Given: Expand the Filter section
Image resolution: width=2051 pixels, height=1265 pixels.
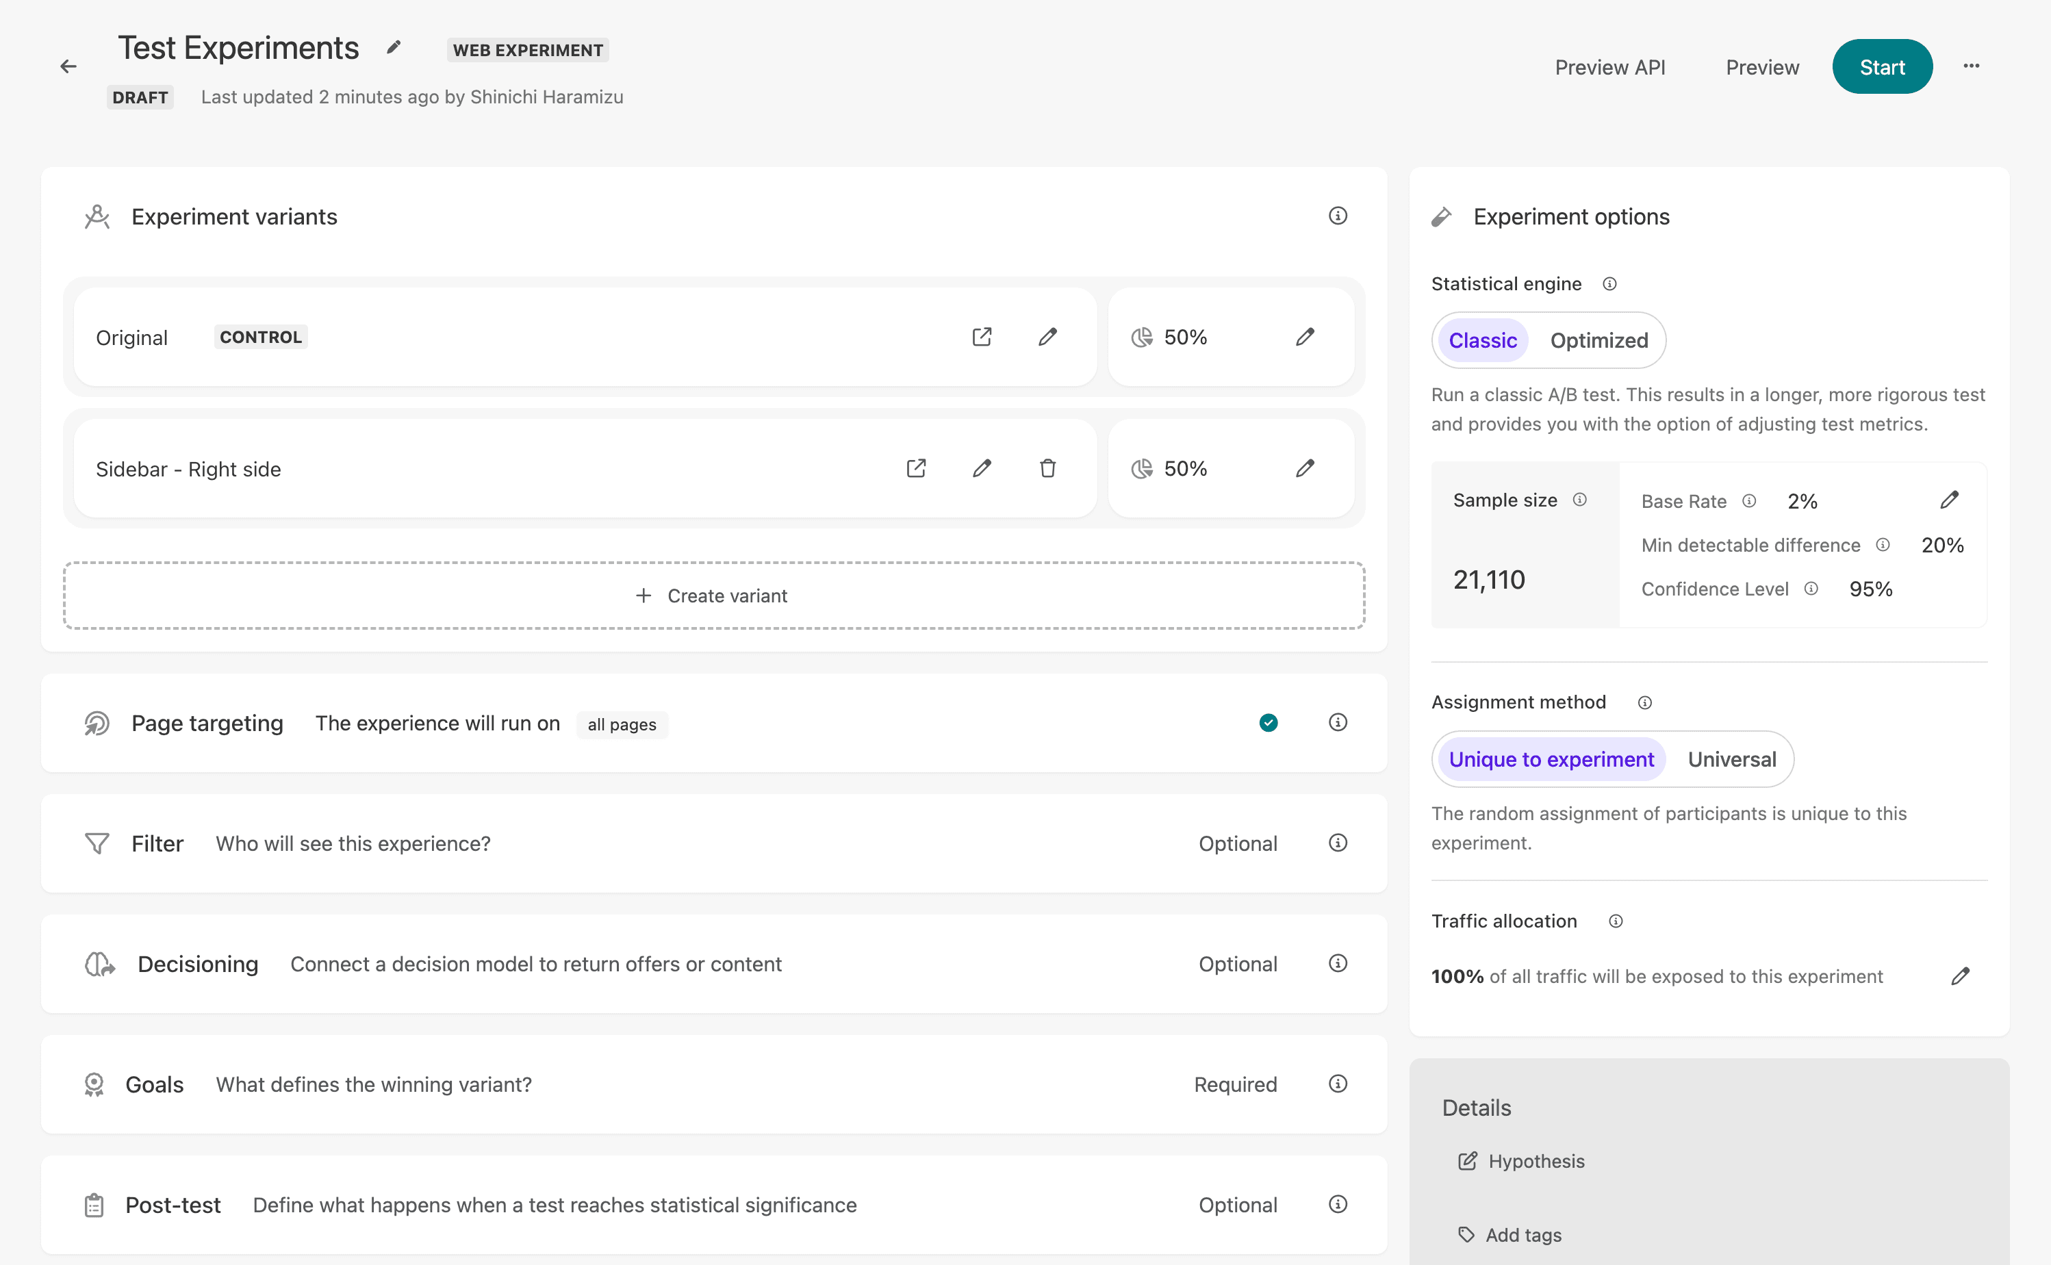Looking at the screenshot, I should click(157, 843).
